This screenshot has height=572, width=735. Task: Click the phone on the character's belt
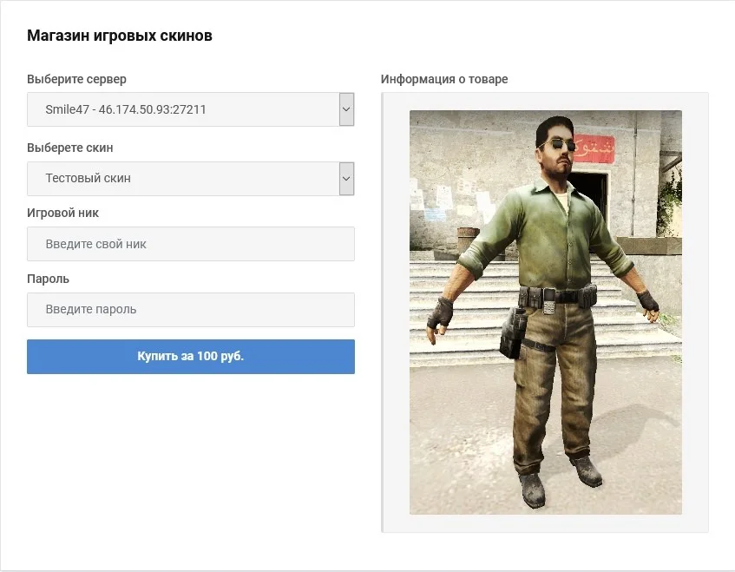point(548,301)
